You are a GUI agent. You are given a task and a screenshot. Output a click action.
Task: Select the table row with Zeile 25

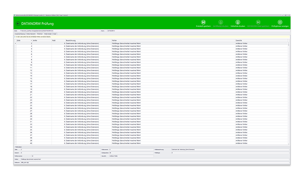point(152,105)
